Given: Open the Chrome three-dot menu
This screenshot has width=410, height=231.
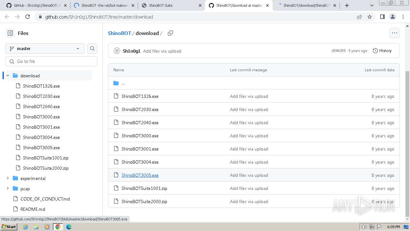Looking at the screenshot, I should point(403,17).
